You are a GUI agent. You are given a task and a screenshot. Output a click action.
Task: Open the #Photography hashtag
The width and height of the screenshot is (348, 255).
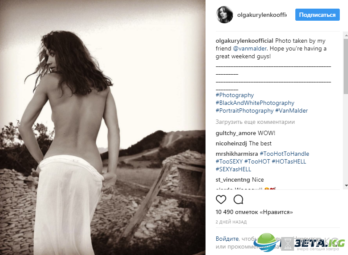234,95
